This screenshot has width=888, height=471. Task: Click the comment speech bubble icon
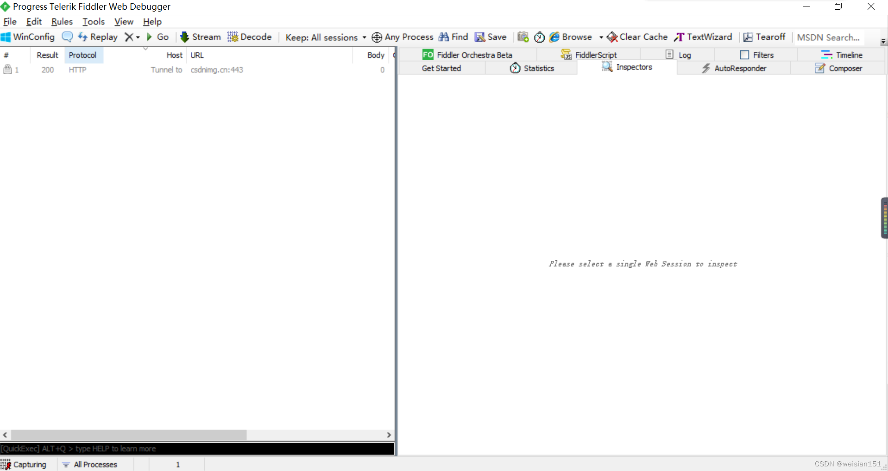tap(67, 37)
